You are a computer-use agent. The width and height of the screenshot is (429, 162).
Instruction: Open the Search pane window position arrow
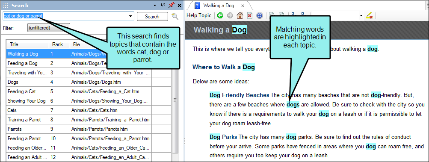coord(155,5)
